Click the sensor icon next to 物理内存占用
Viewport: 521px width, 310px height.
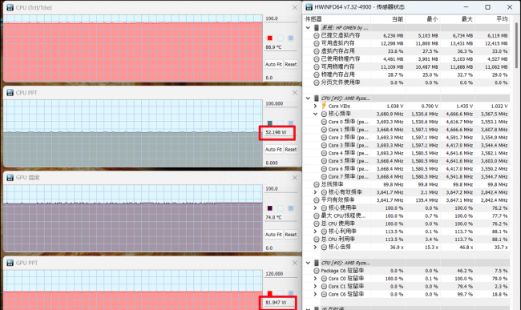[x=317, y=74]
